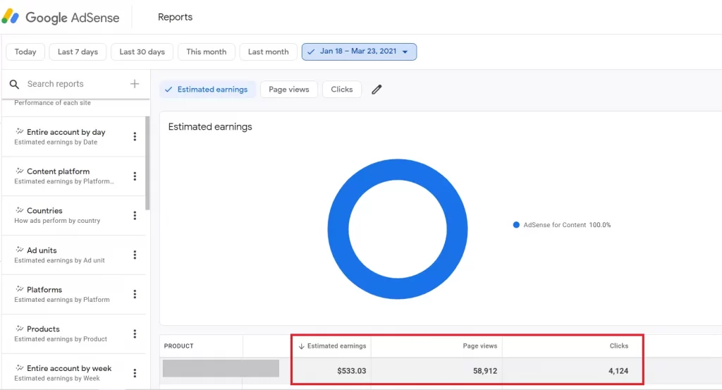Click the sparkline icon beside Products
This screenshot has height=390, width=722.
[x=19, y=329]
